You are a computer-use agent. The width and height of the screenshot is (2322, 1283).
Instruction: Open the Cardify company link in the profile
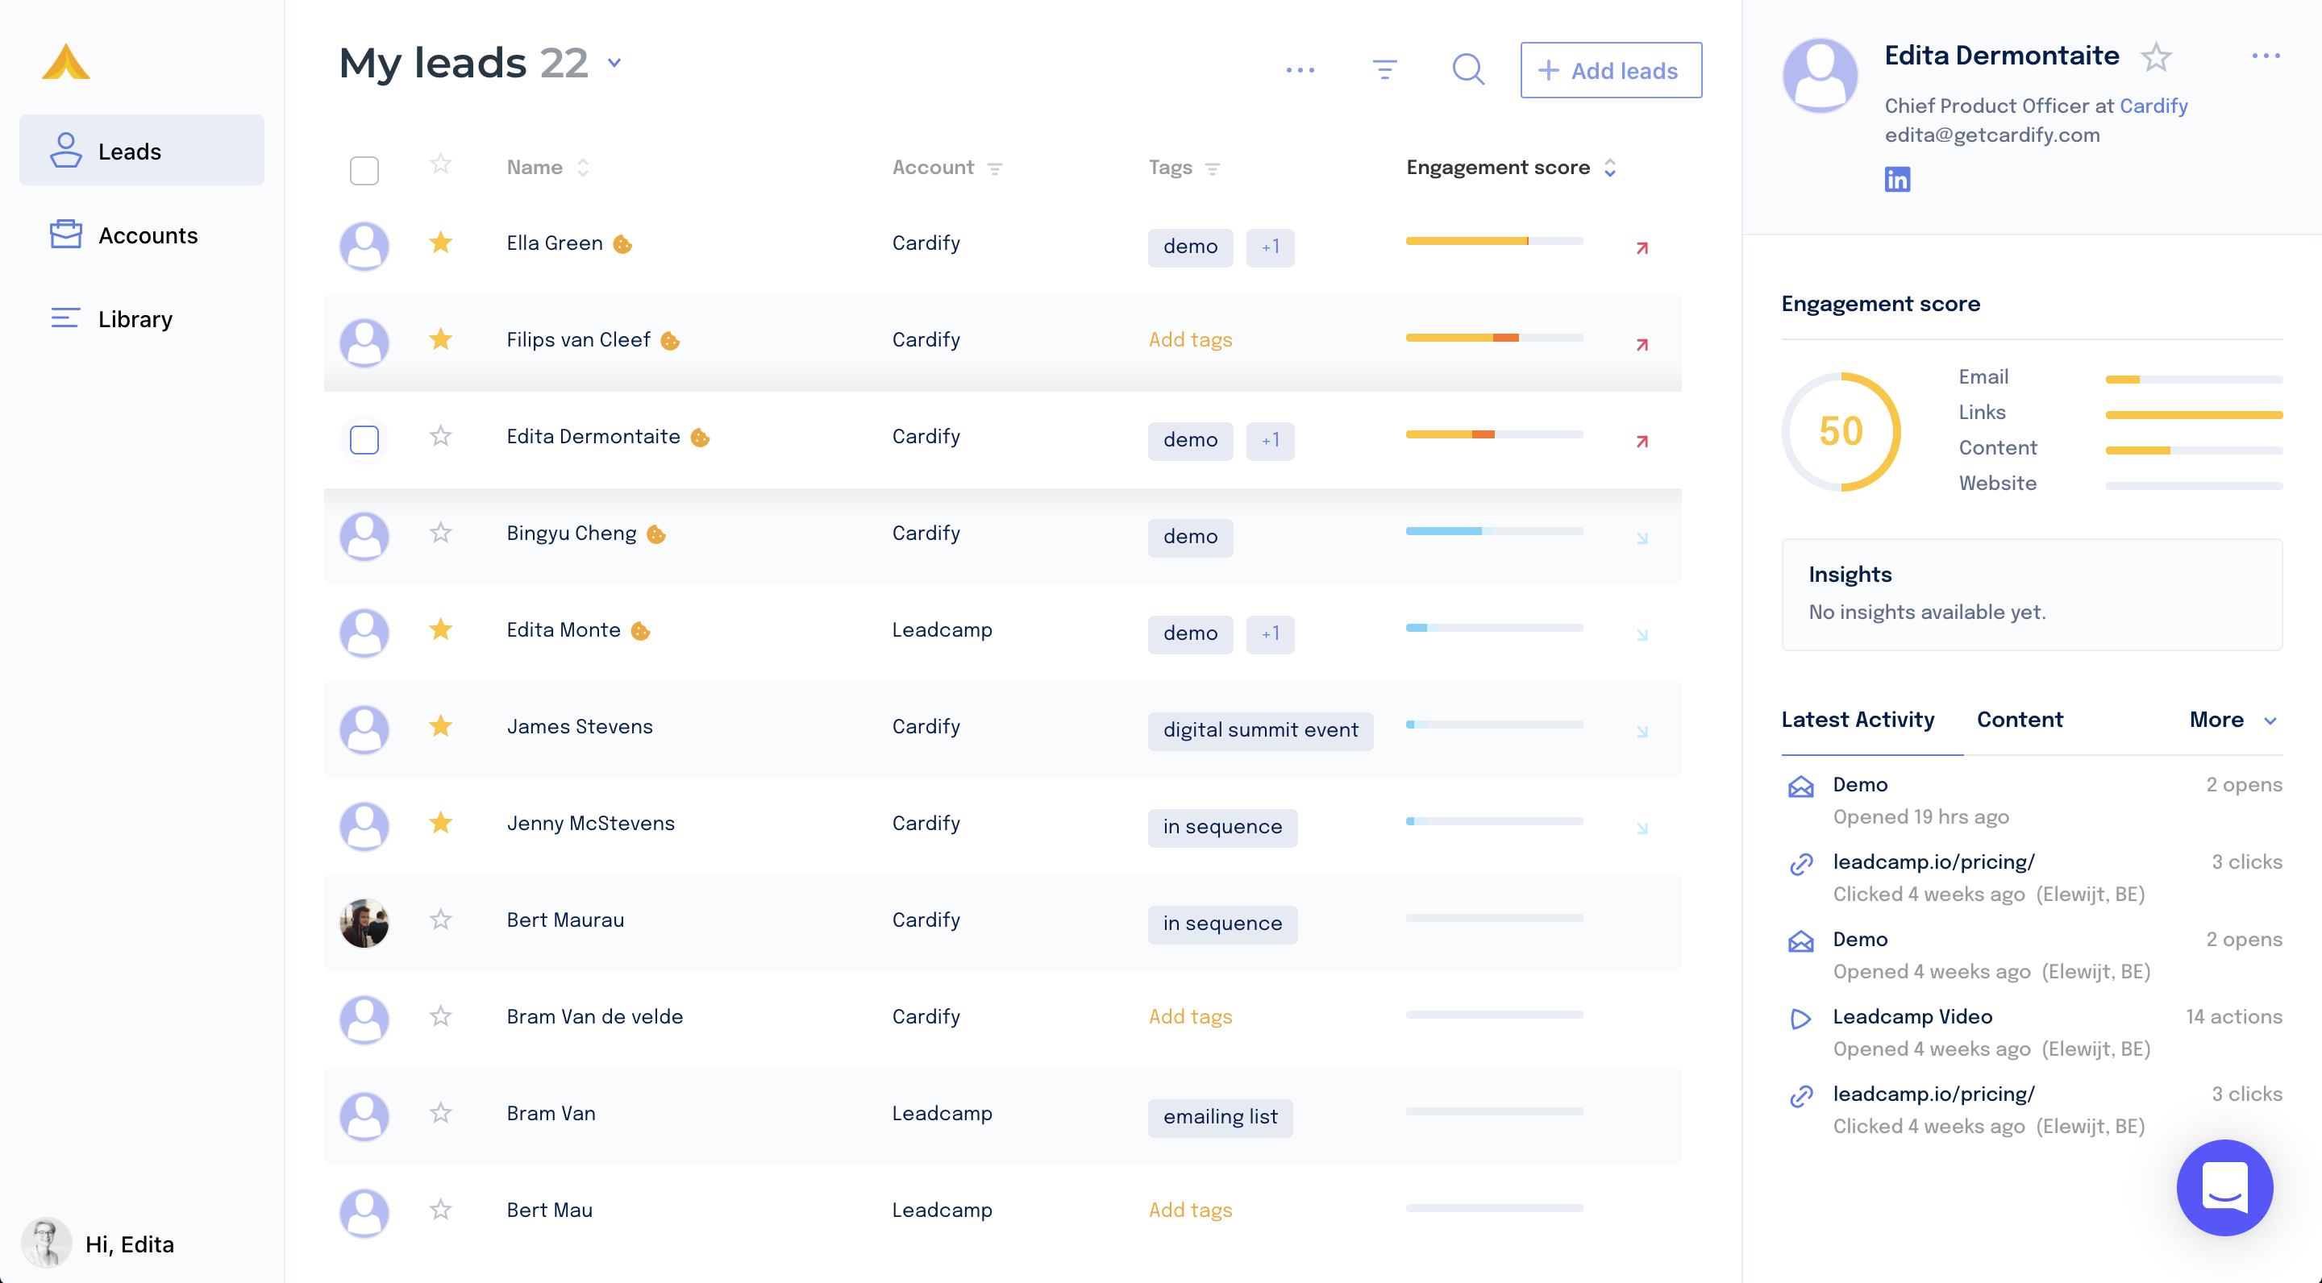point(2154,106)
